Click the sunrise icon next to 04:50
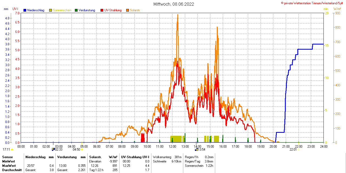The image size is (346, 173). click(x=82, y=150)
